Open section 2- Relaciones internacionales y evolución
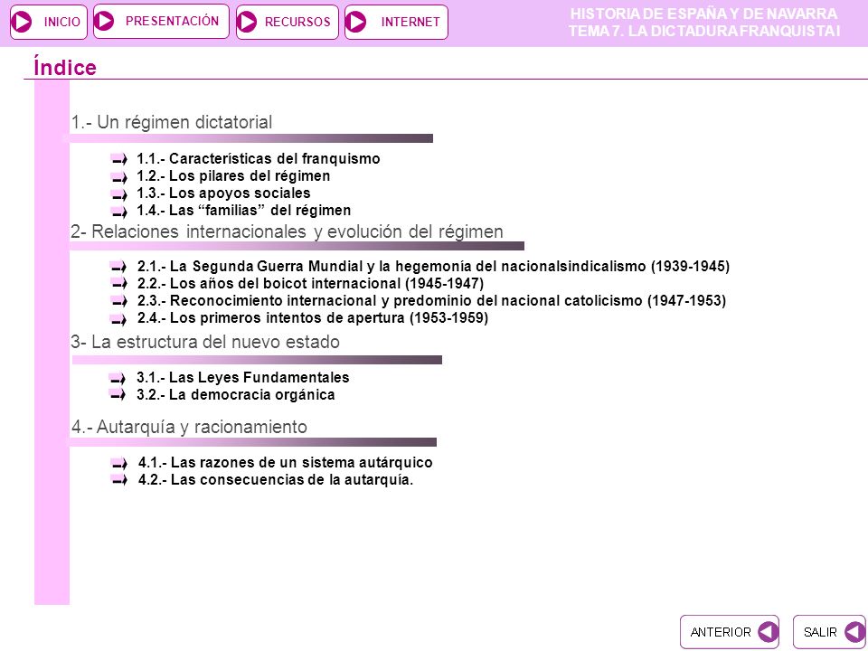Screen dimensions: 868x651 pyautogui.click(x=287, y=231)
